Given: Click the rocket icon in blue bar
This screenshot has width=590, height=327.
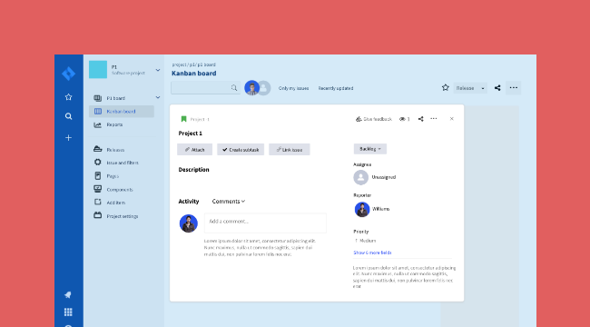Looking at the screenshot, I should [x=68, y=294].
